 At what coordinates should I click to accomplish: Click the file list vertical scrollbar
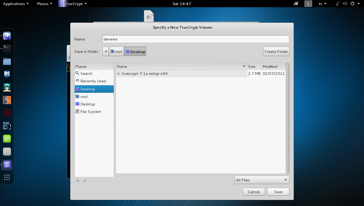click(x=288, y=118)
